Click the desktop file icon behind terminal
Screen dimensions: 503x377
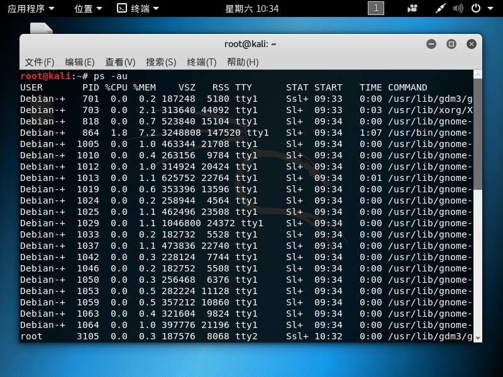click(x=41, y=28)
